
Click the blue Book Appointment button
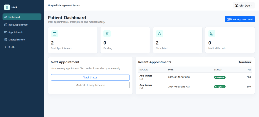(240, 19)
